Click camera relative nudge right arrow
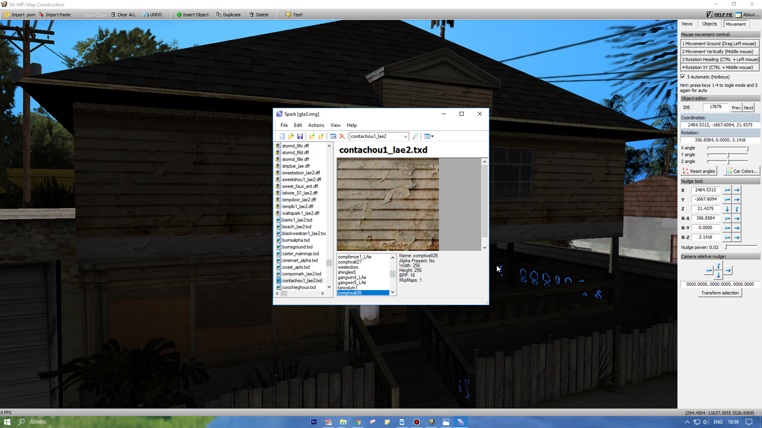The height and width of the screenshot is (428, 762). 728,270
